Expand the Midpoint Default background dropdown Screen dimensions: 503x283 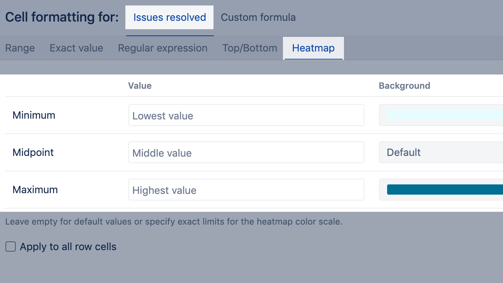[x=441, y=153]
